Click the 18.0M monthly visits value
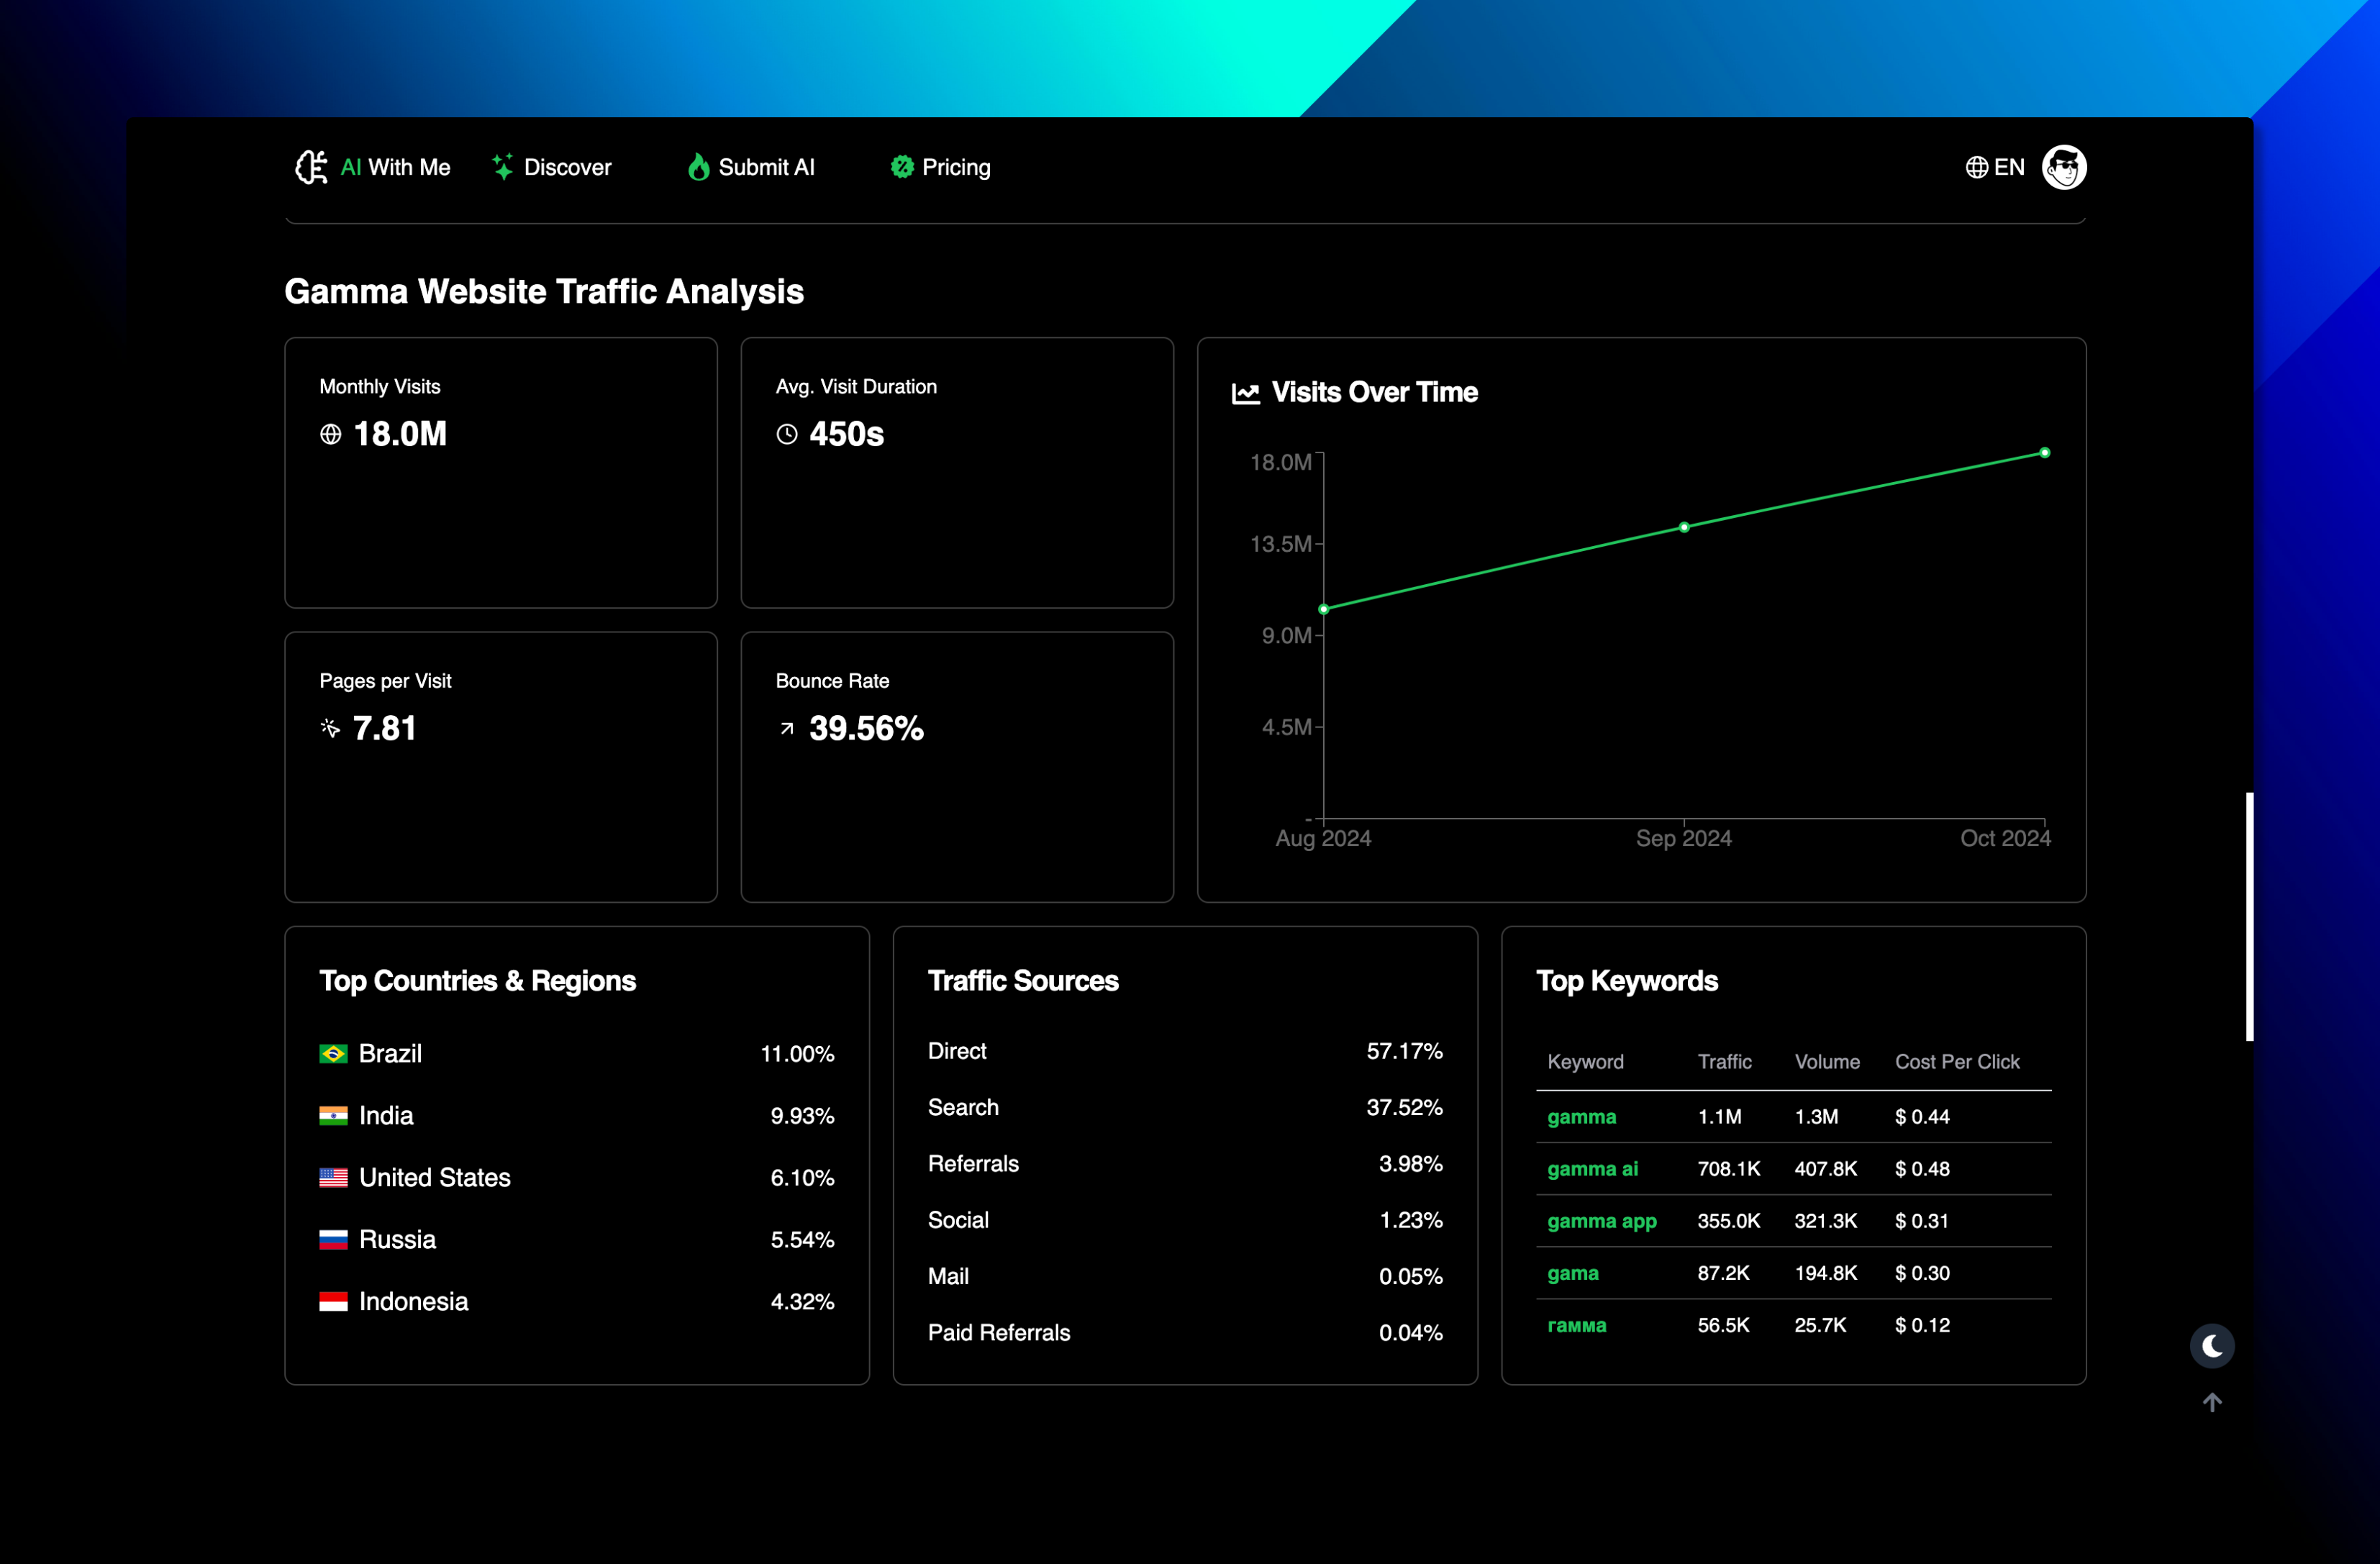 click(x=400, y=434)
